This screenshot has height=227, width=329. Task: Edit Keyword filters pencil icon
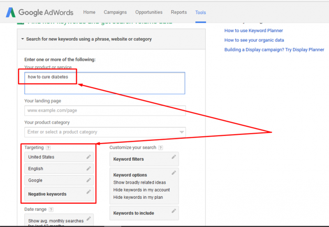(174, 157)
